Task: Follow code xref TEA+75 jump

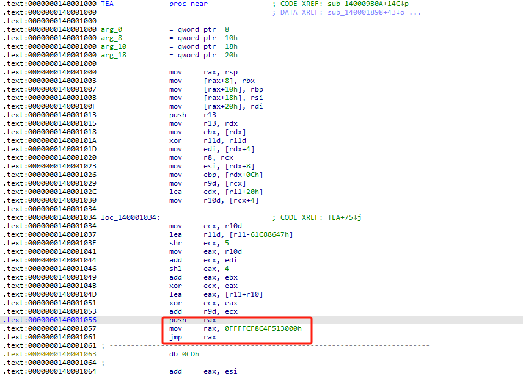Action: [345, 218]
